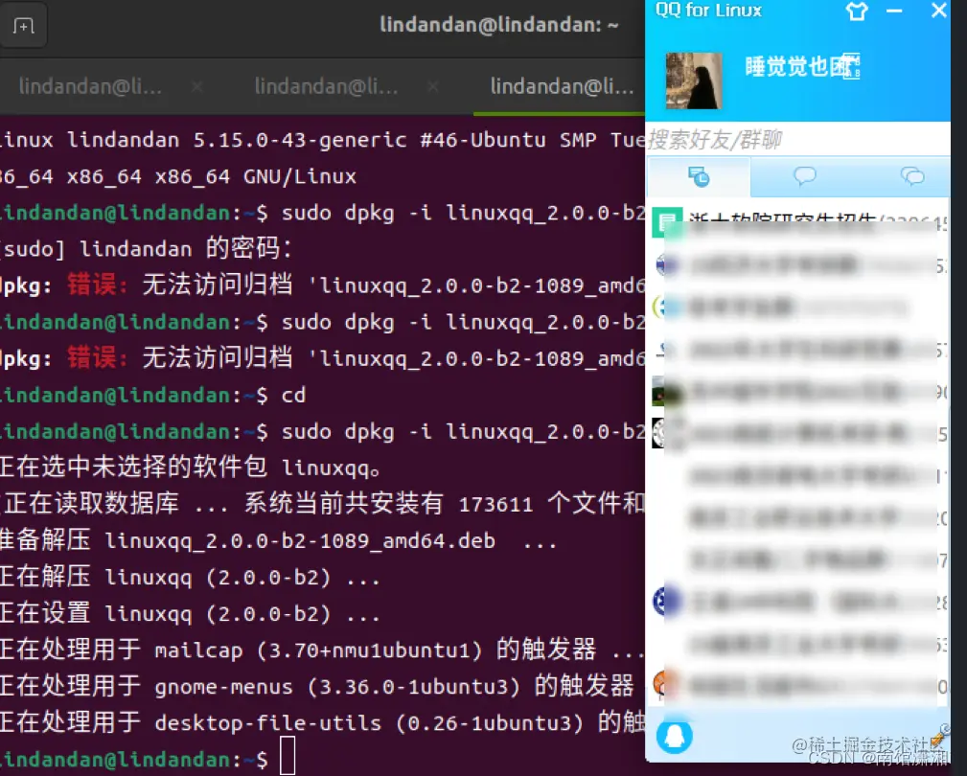Click the terminal window title lindandan@lindandan: ~

tap(499, 25)
